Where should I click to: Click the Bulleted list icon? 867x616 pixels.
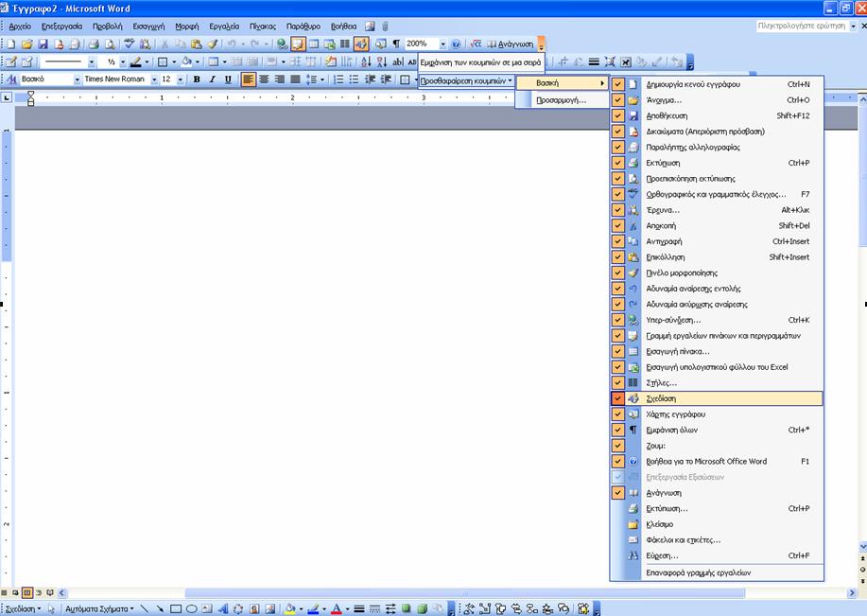[354, 79]
